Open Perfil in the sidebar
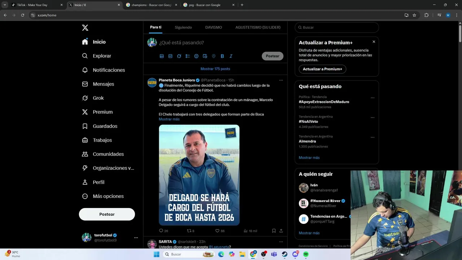The image size is (462, 260). [93, 182]
